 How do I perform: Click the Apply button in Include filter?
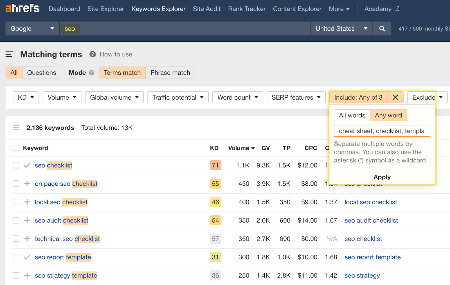382,177
